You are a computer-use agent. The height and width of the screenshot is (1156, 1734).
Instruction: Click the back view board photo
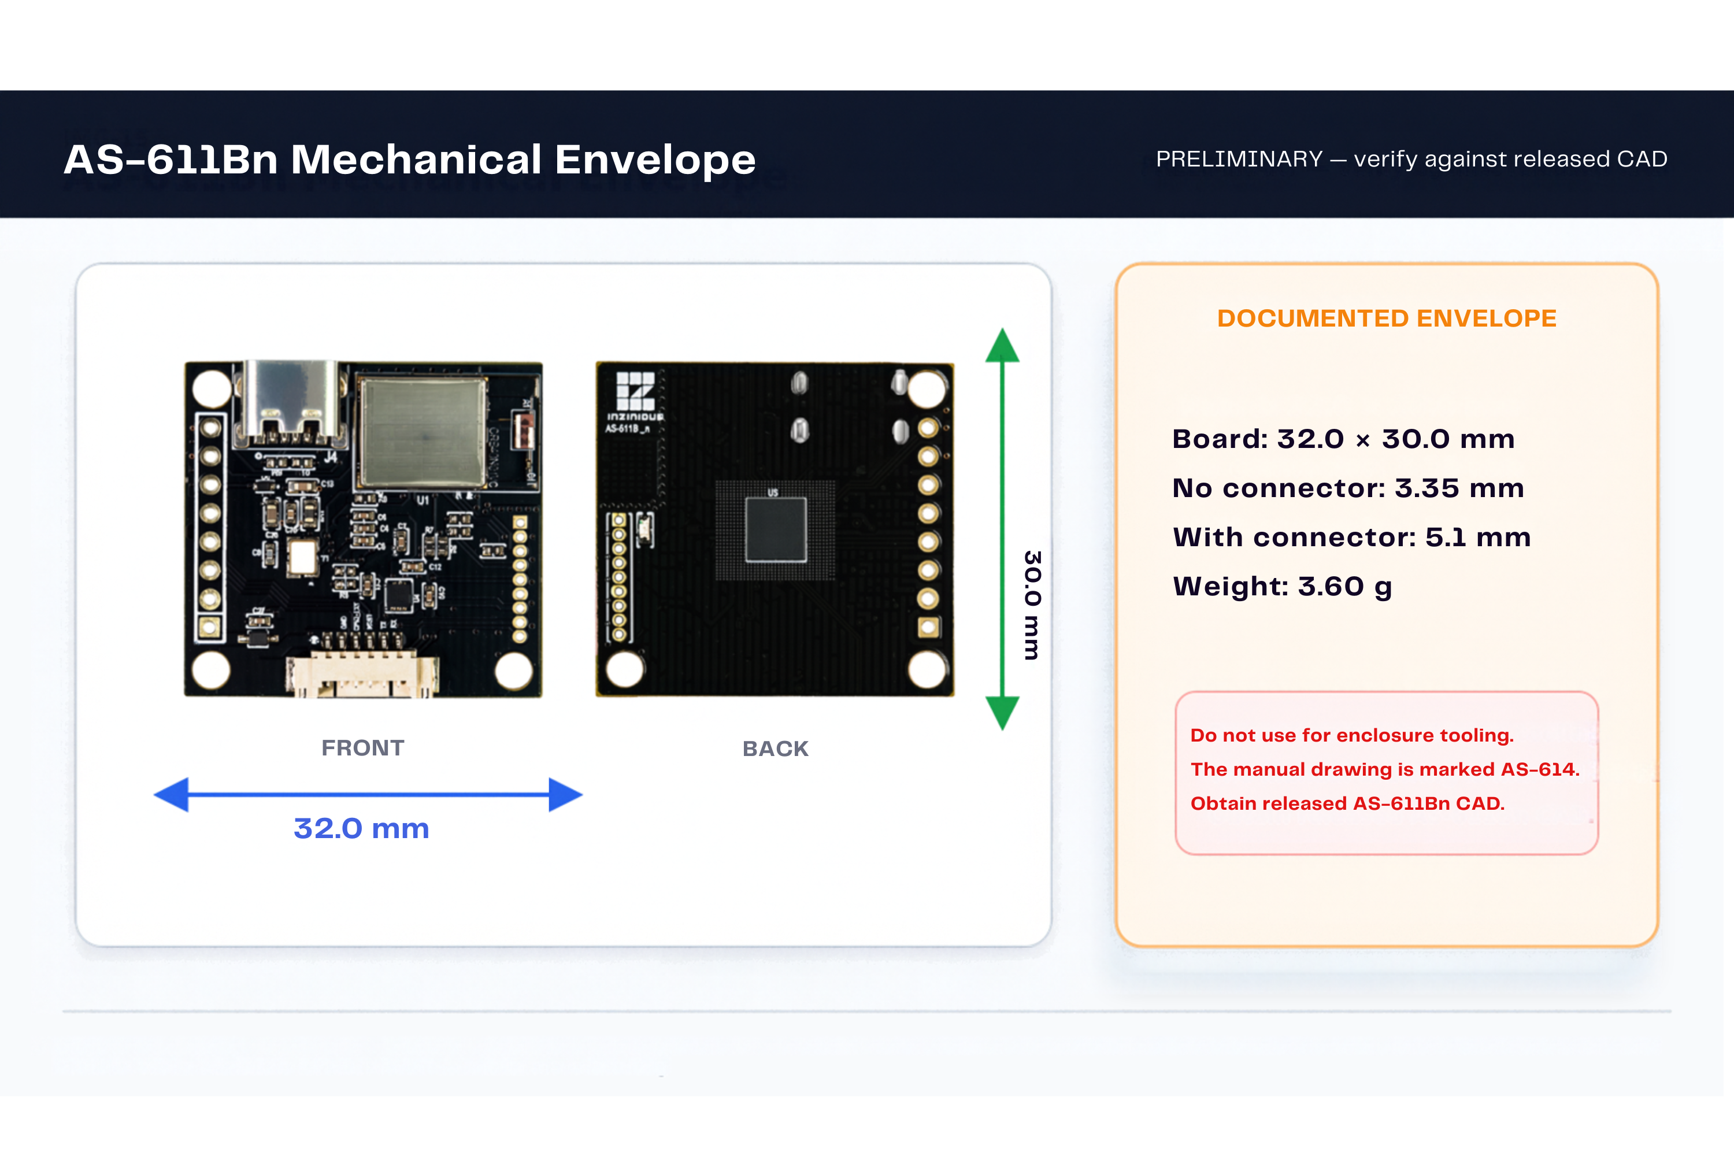point(775,529)
